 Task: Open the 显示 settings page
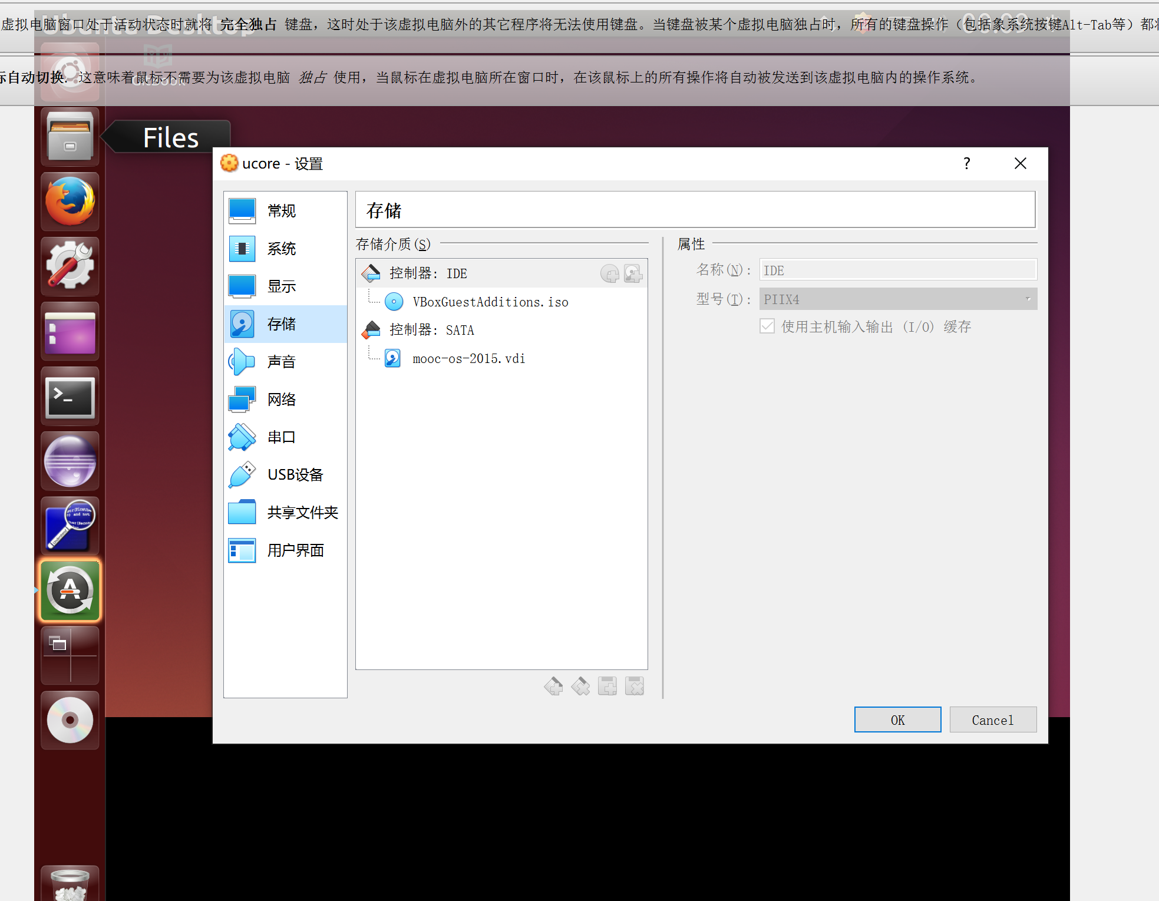(x=282, y=286)
